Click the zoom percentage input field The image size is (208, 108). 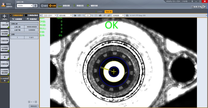point(88,15)
